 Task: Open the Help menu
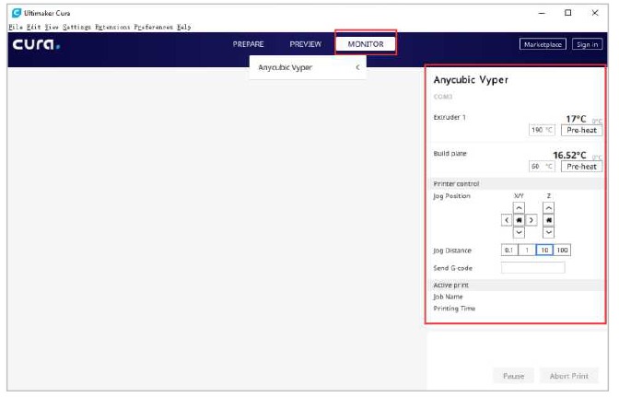point(184,27)
